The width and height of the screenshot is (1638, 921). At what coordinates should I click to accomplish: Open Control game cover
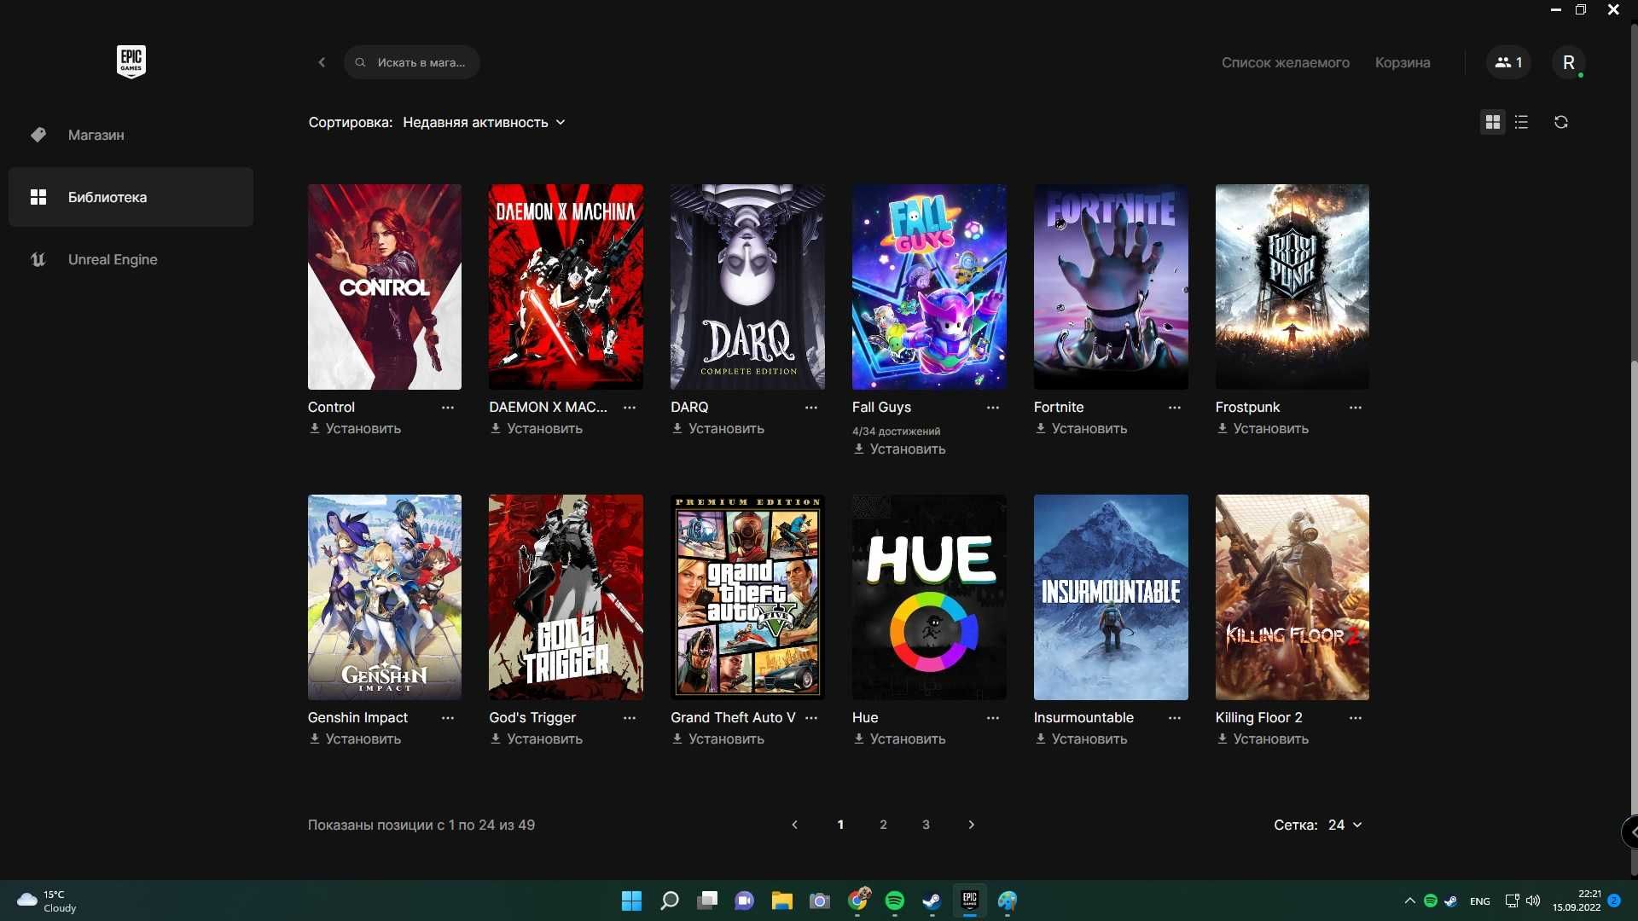384,287
